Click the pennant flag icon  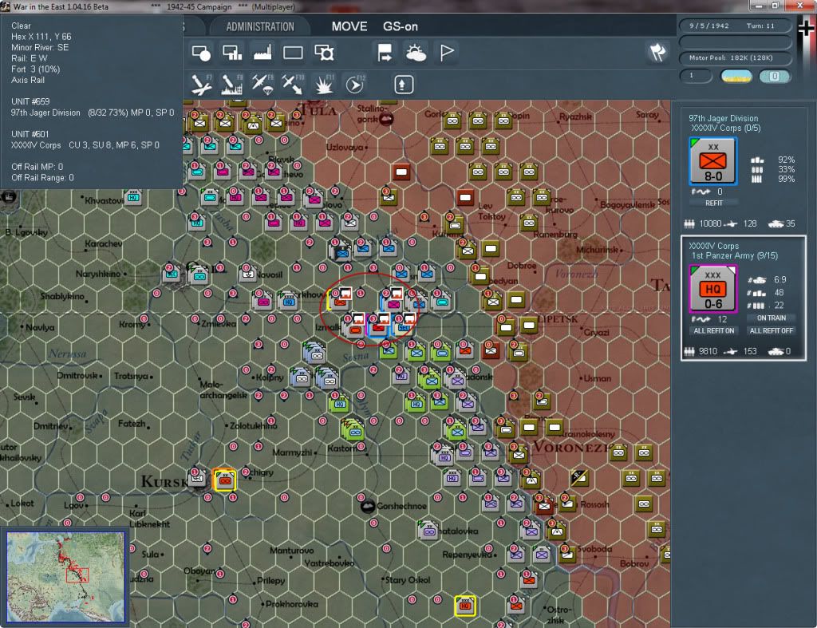coord(447,53)
